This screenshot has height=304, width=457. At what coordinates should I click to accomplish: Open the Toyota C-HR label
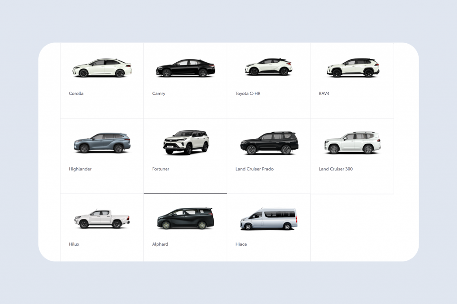(x=248, y=93)
